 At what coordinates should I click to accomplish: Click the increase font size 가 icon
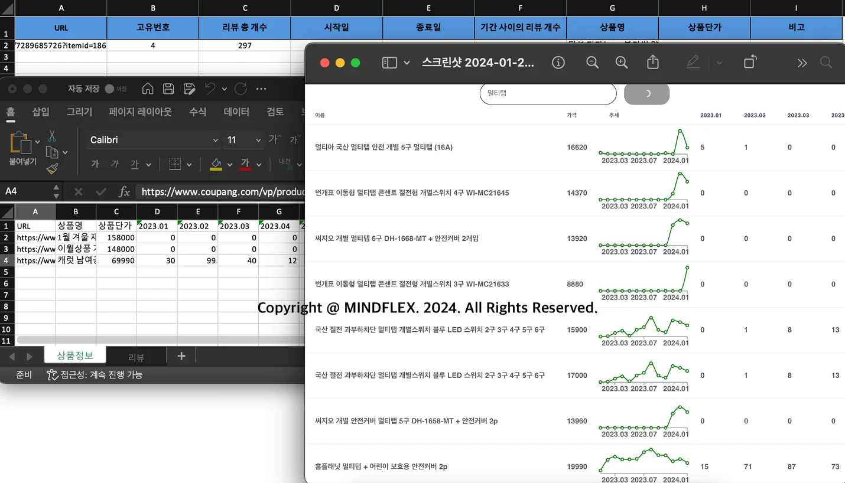pyautogui.click(x=274, y=139)
